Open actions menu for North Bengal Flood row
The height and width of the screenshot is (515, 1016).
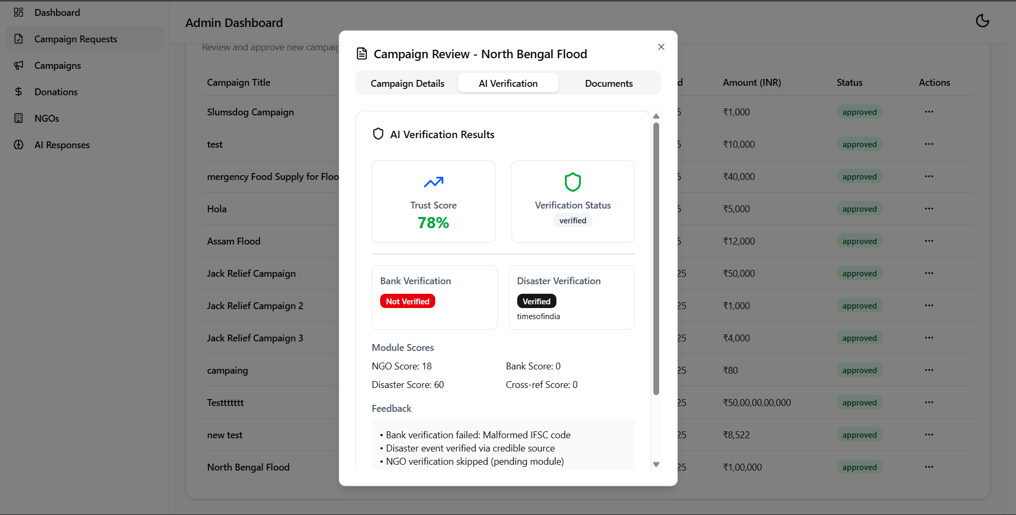click(x=929, y=467)
